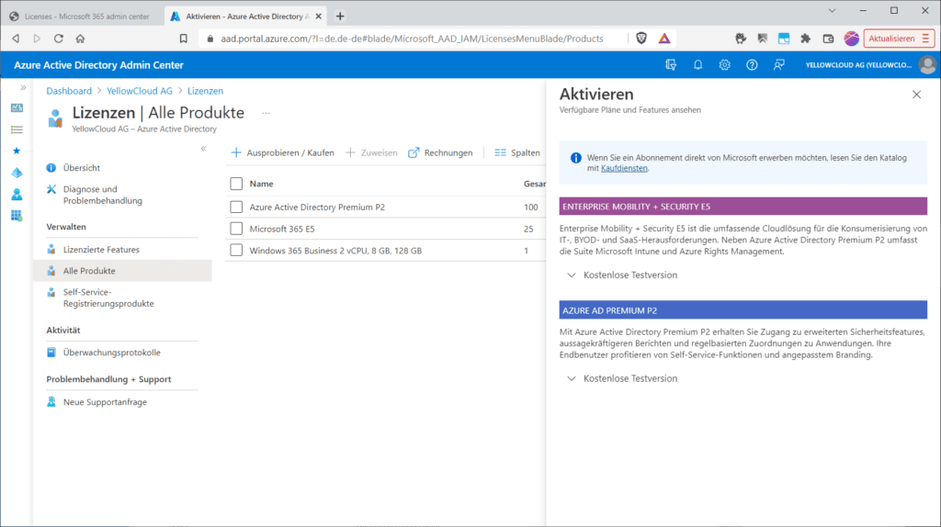Reload the current browser page
Screen dimensions: 941x527
coord(58,39)
